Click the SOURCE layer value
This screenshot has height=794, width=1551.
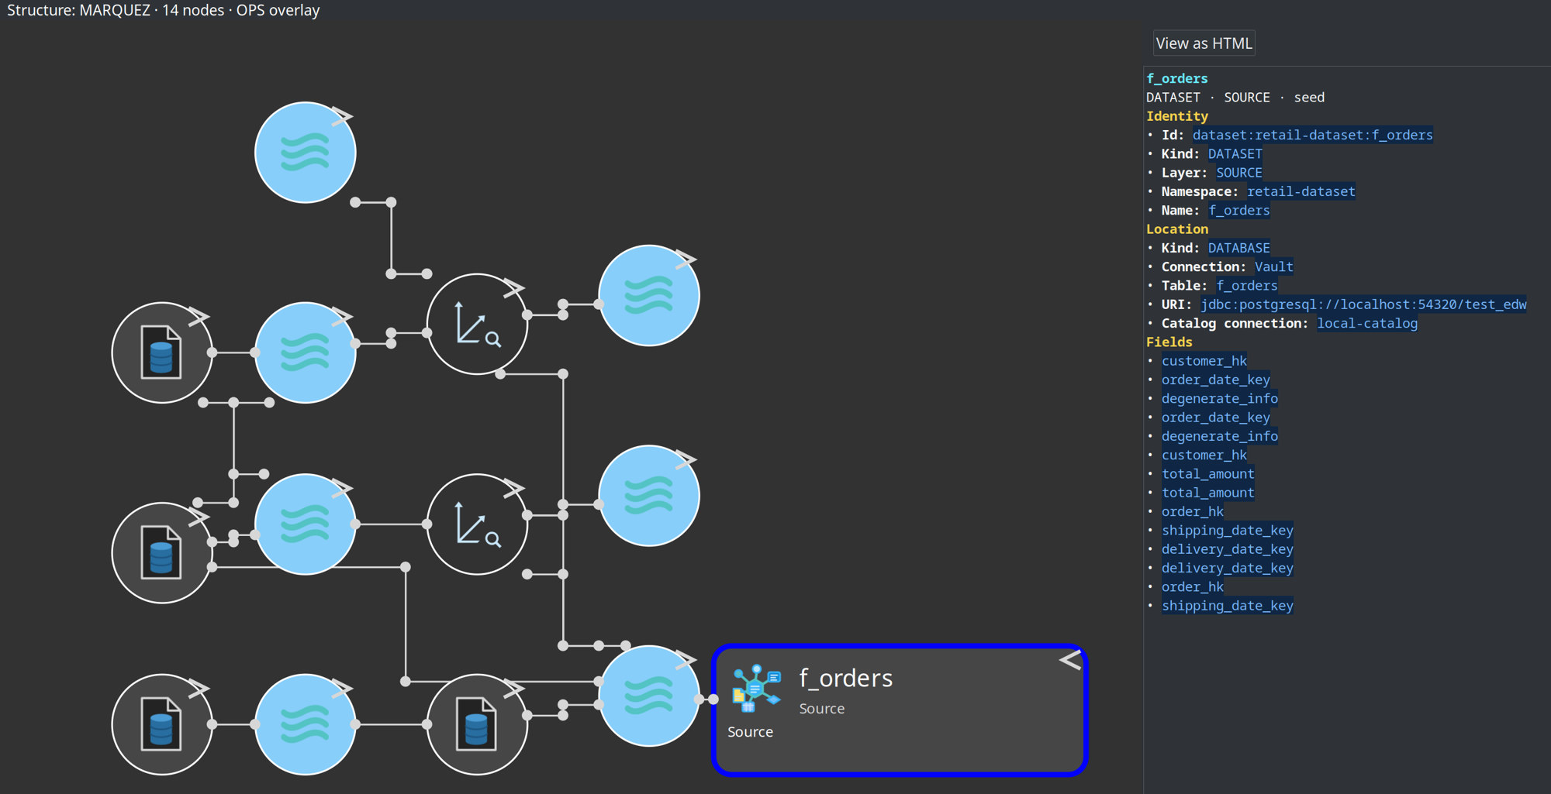[1238, 173]
